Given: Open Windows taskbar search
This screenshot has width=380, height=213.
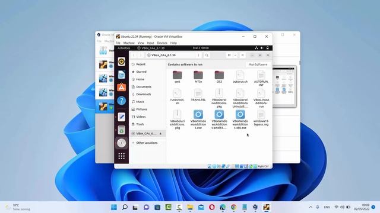Looking at the screenshot, I should coord(125,207).
